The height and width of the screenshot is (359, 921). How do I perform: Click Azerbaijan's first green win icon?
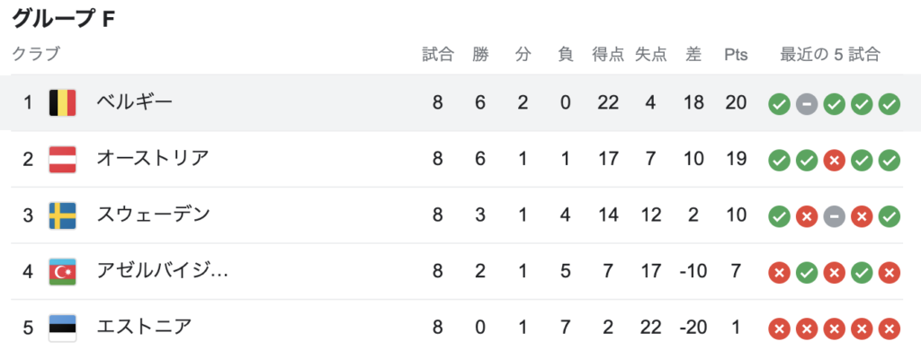pos(807,274)
